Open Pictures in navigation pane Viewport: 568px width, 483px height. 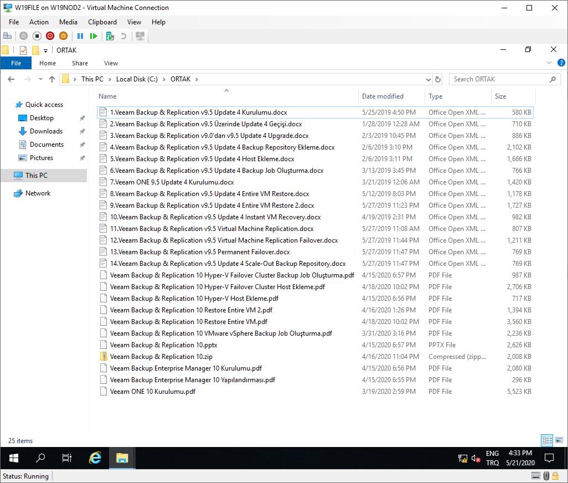[42, 158]
